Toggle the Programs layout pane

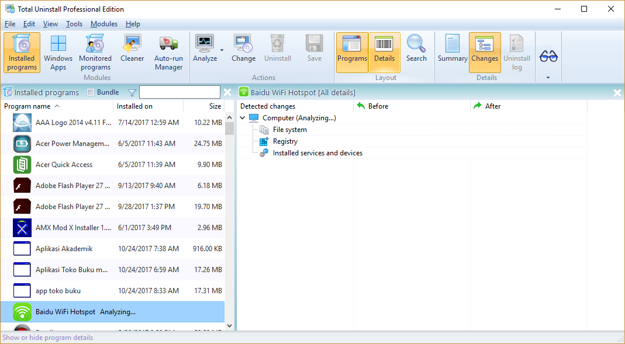[352, 53]
